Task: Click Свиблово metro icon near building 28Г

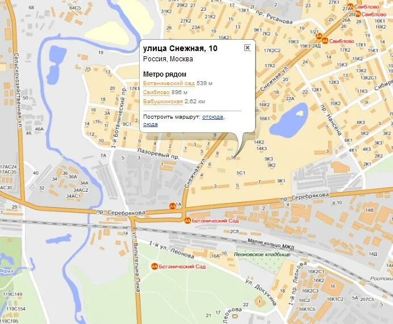Action: [x=358, y=14]
